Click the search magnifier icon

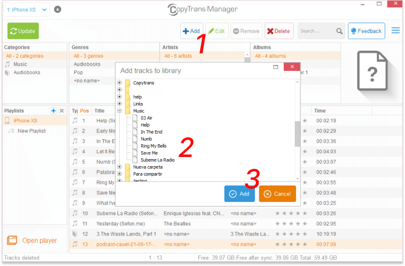tap(339, 31)
